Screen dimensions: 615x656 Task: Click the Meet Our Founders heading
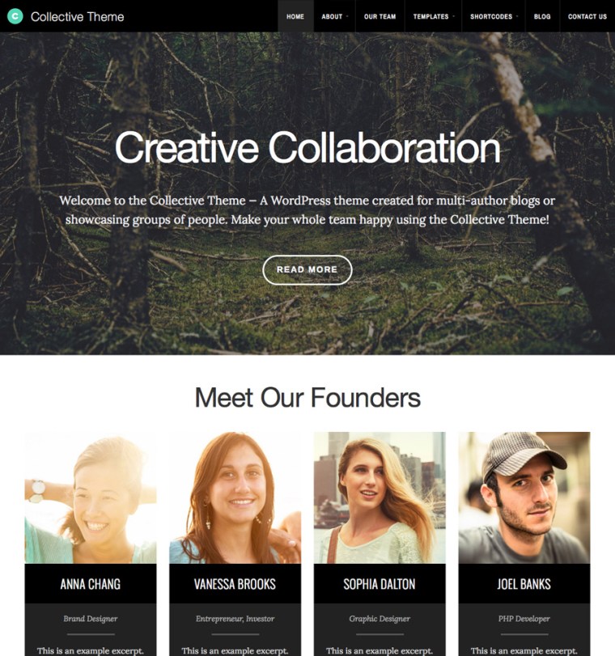coord(307,397)
